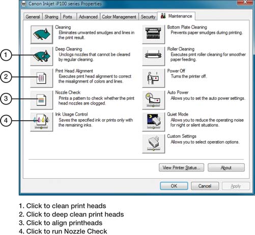Open Auto Power settings icon
This screenshot has width=255, height=235.
point(153,100)
